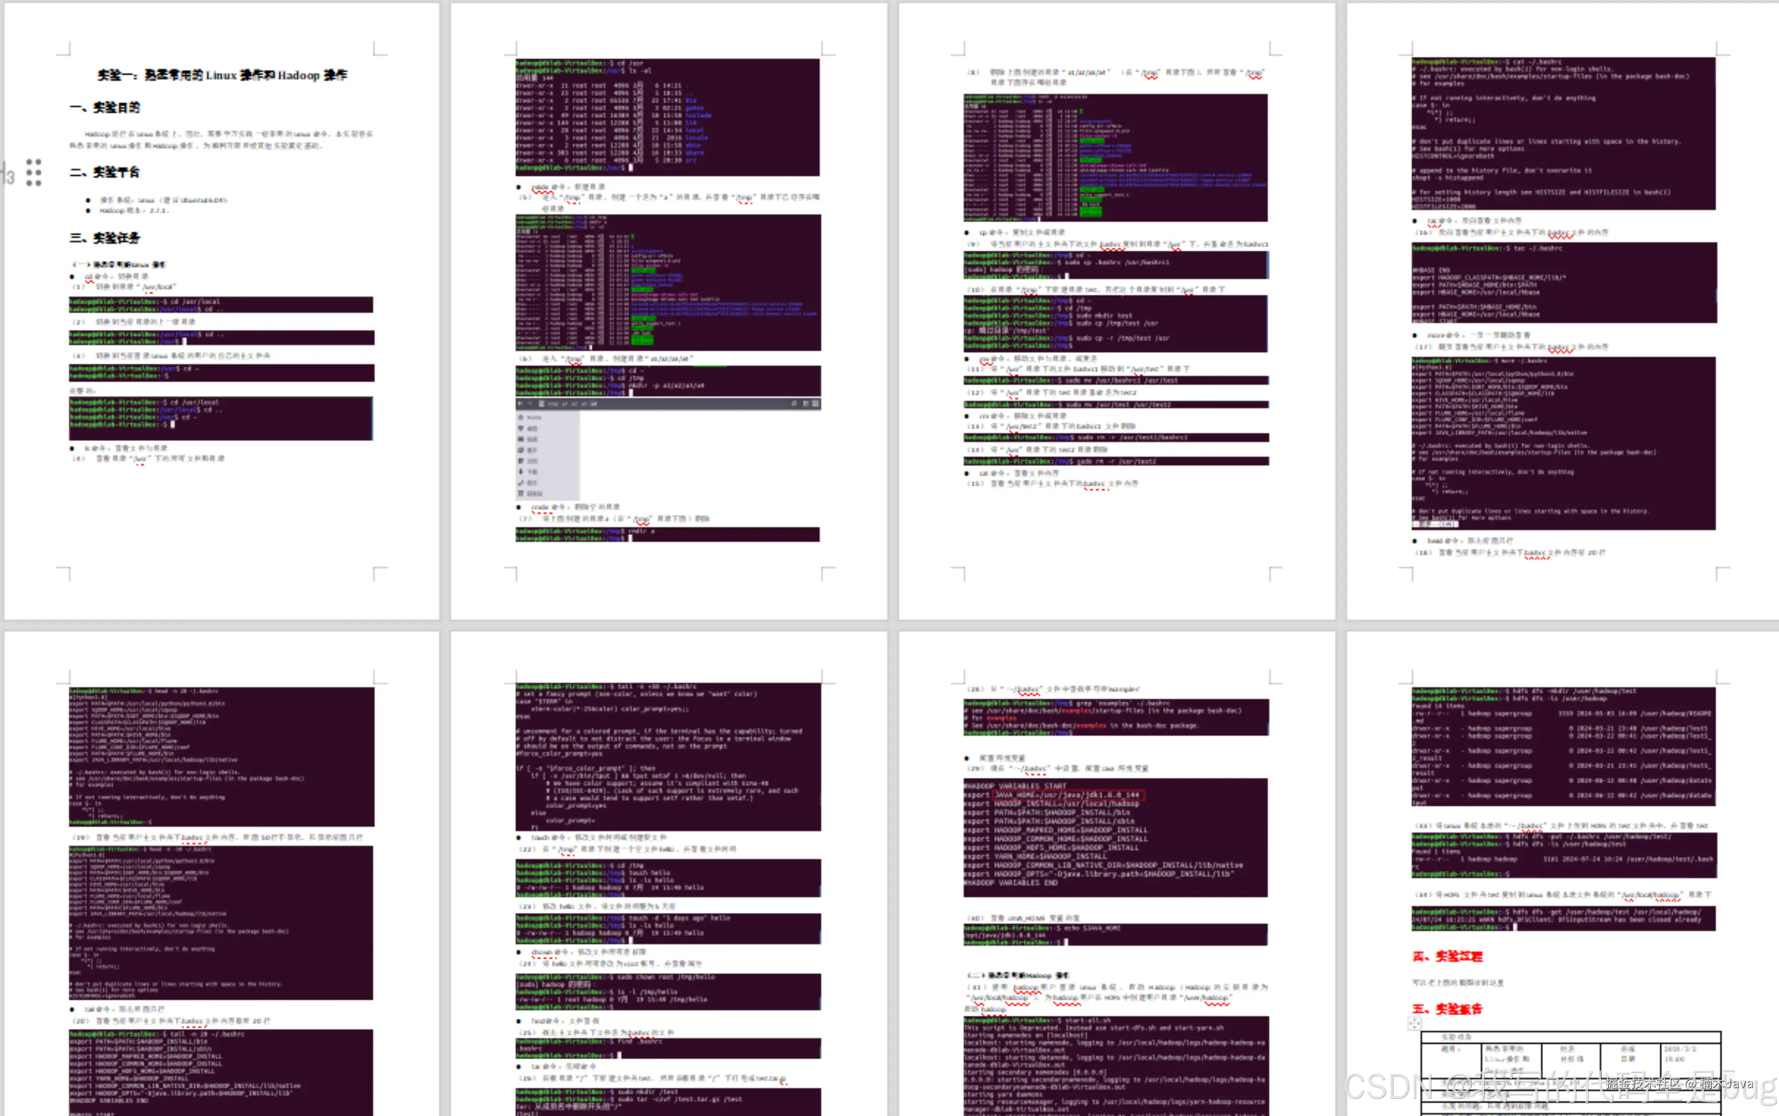Click the table move handle above report table
Screen dimensions: 1779x1116
[x=1414, y=1023]
